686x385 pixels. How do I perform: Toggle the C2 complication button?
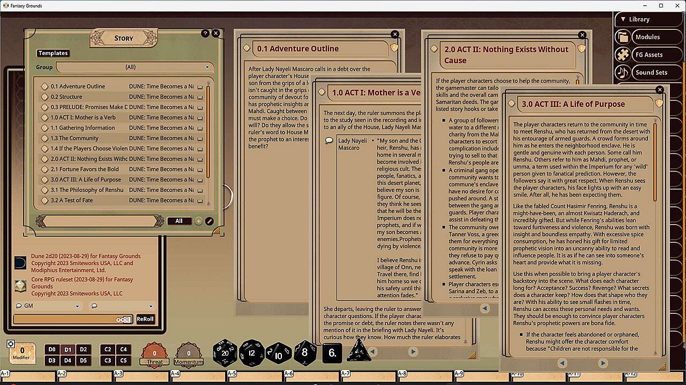tap(108, 350)
